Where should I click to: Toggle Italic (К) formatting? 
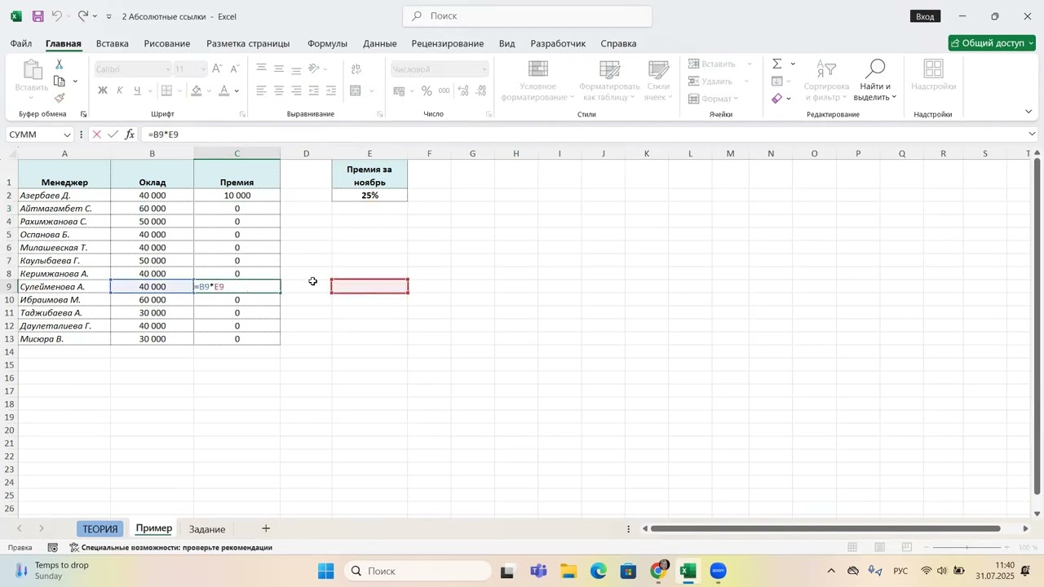pyautogui.click(x=120, y=90)
